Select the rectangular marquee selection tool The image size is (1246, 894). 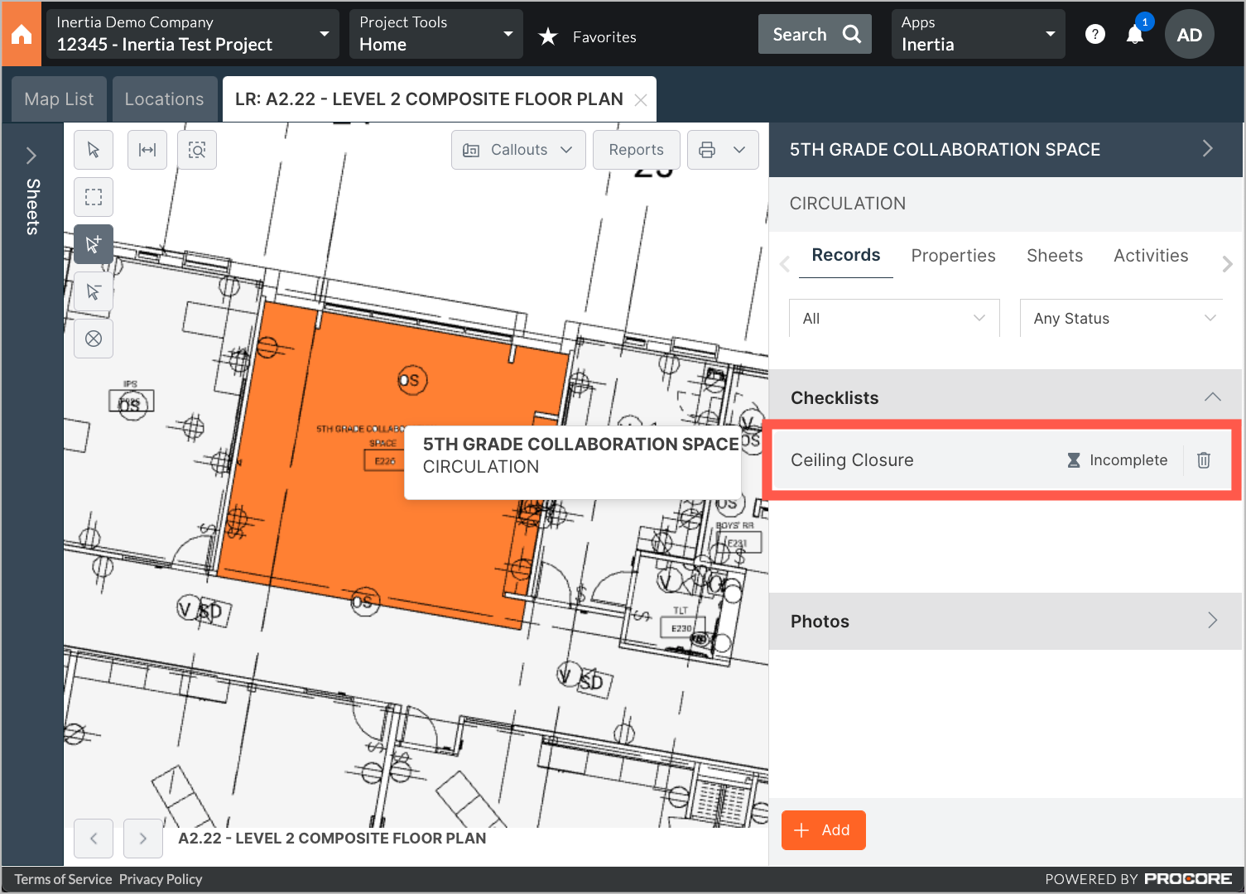coord(93,197)
